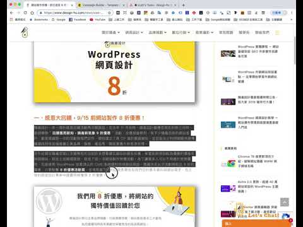This screenshot has width=303, height=227.
Task: Click thumbnail beside the Chrome 76 post
Action: click(228, 163)
